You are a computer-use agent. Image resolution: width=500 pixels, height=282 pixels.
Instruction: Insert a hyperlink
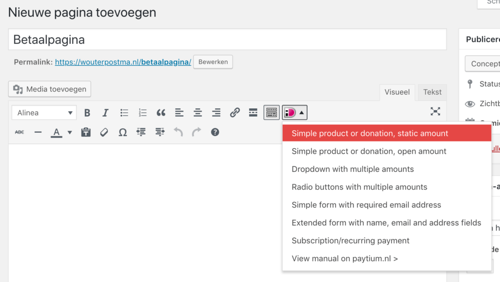[x=235, y=112]
